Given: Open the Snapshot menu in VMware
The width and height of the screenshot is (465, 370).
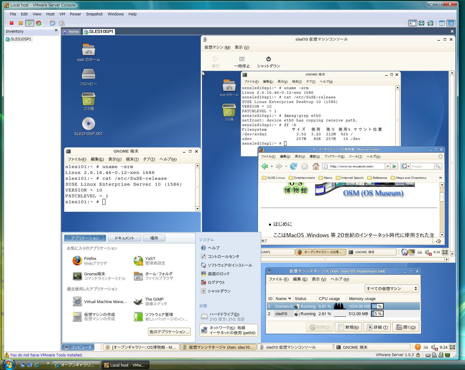Looking at the screenshot, I should pyautogui.click(x=94, y=14).
